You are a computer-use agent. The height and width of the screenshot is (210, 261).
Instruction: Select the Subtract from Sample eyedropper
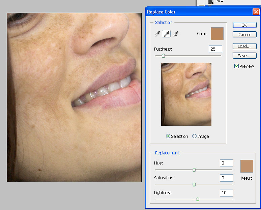coord(175,34)
